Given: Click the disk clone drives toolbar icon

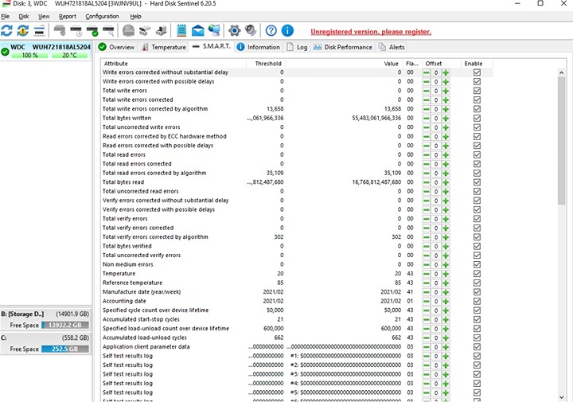Looking at the screenshot, I should (145, 31).
